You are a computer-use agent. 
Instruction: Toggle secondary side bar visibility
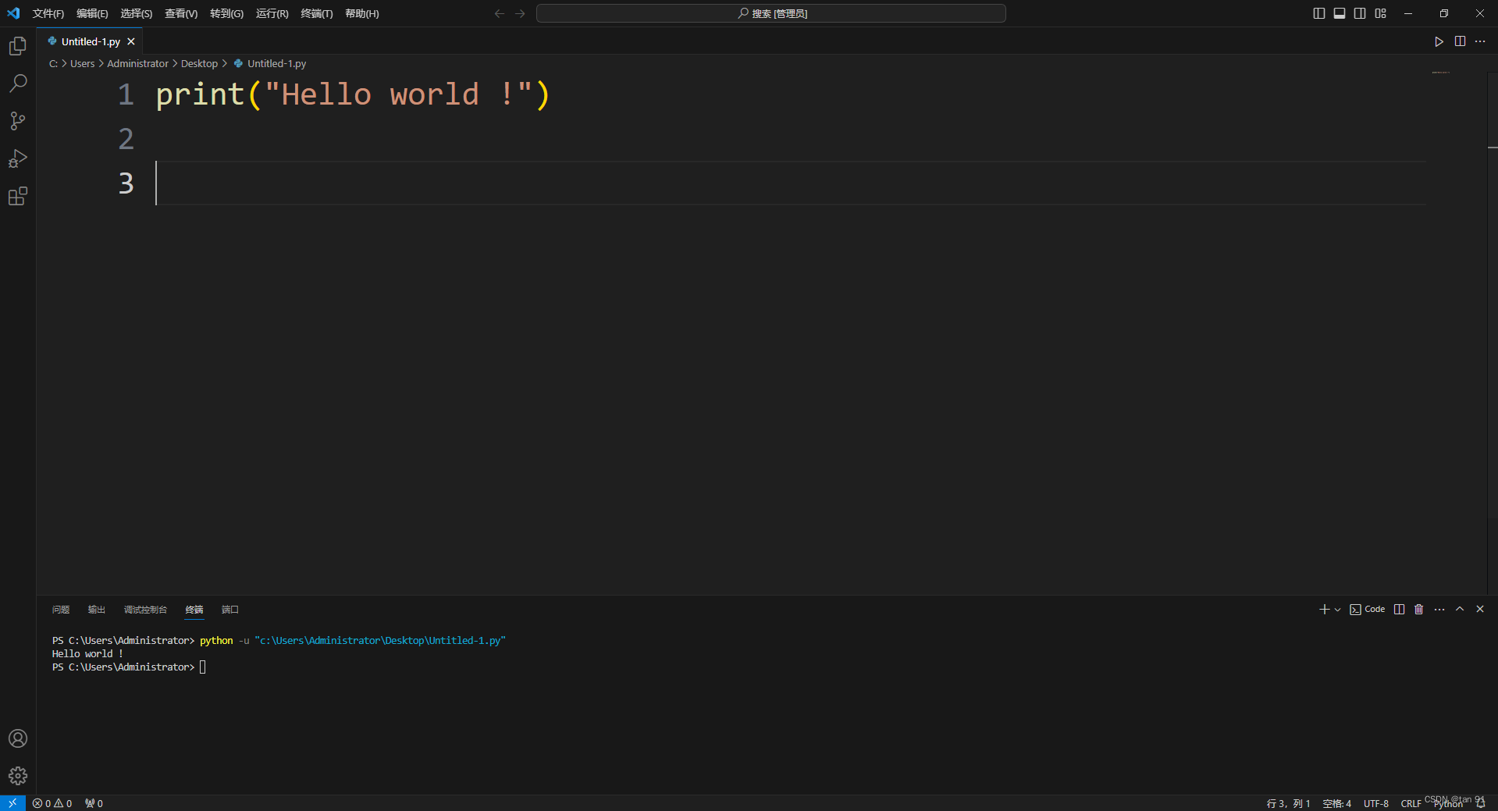[1360, 13]
